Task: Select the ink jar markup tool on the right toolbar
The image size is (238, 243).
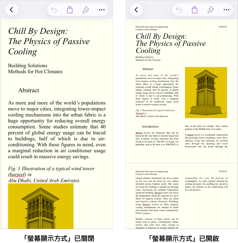Action: 194,10
